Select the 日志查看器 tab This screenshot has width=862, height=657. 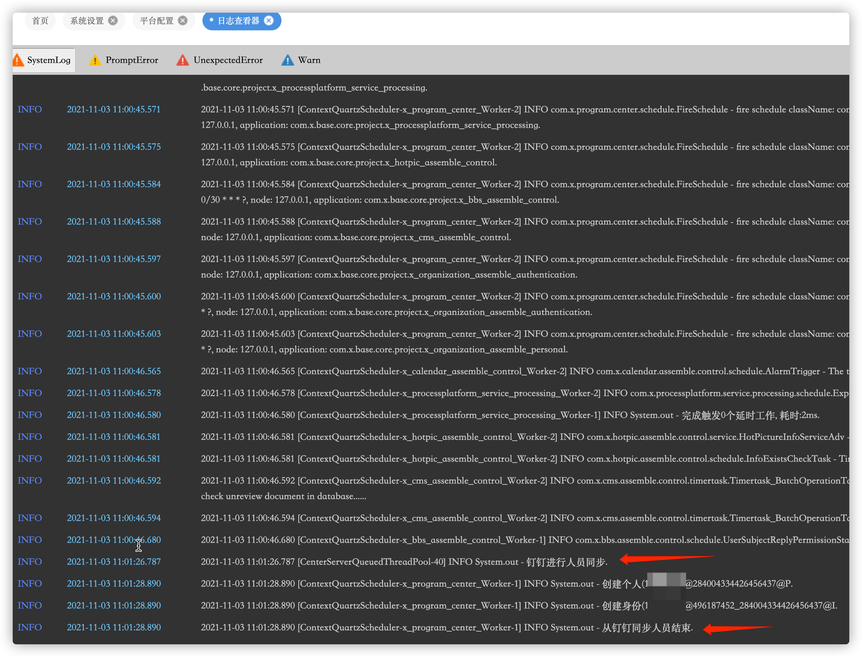pyautogui.click(x=238, y=21)
